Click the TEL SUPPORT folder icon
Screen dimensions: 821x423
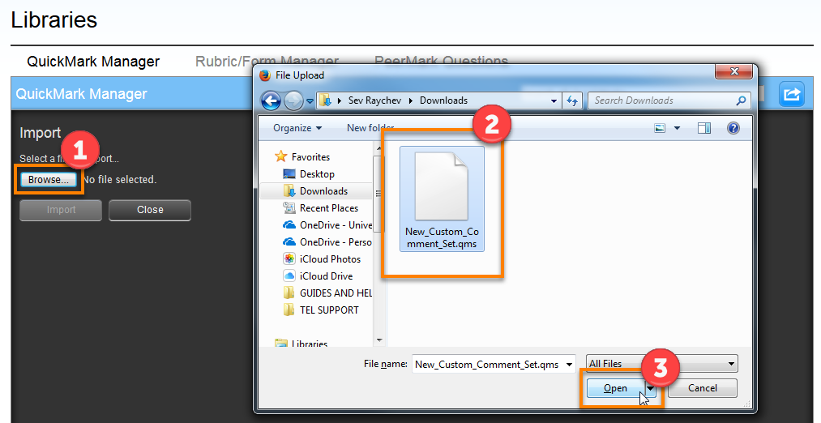[289, 310]
